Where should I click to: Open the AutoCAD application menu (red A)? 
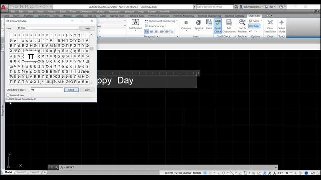pyautogui.click(x=4, y=8)
